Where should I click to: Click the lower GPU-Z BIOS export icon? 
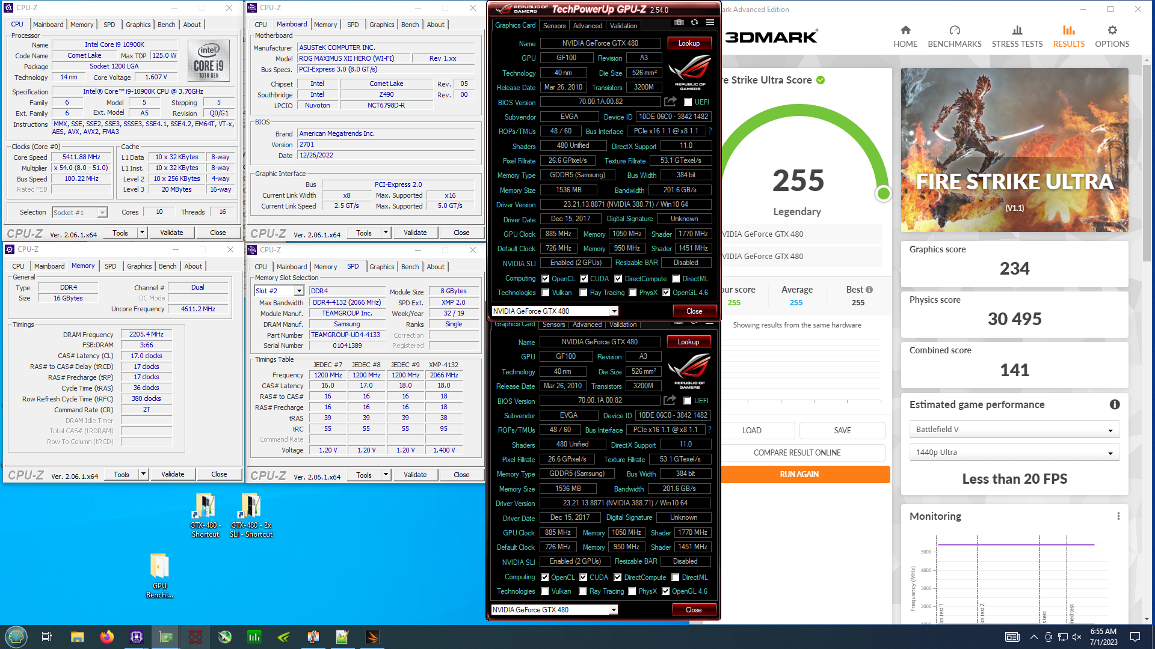click(670, 400)
